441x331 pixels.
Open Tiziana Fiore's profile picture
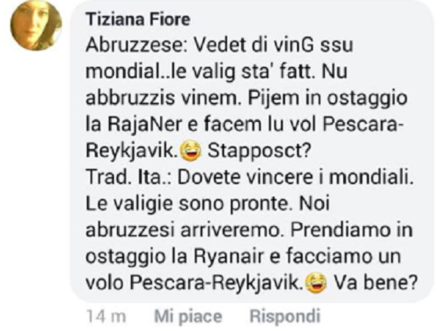(x=36, y=26)
